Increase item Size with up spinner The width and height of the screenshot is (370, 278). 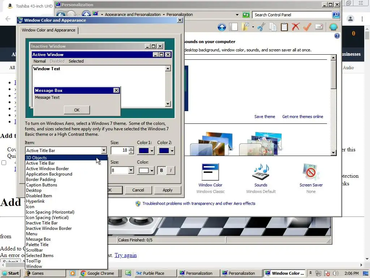131,149
